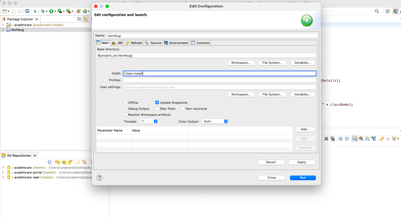The height and width of the screenshot is (219, 401).
Task: Click the blue Run button in the dialog
Action: point(303,178)
